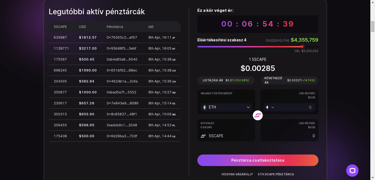The width and height of the screenshot is (375, 180).
Task: Click the USD column header
Action: (82, 27)
